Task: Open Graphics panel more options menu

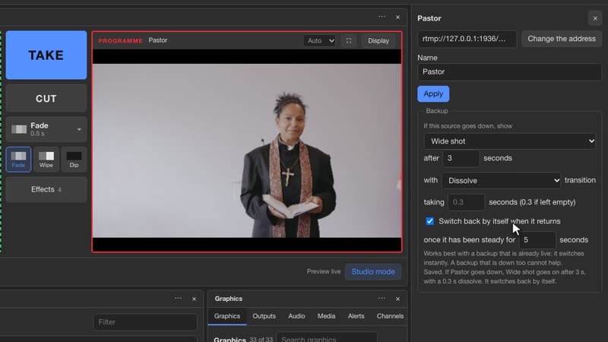Action: pyautogui.click(x=382, y=299)
